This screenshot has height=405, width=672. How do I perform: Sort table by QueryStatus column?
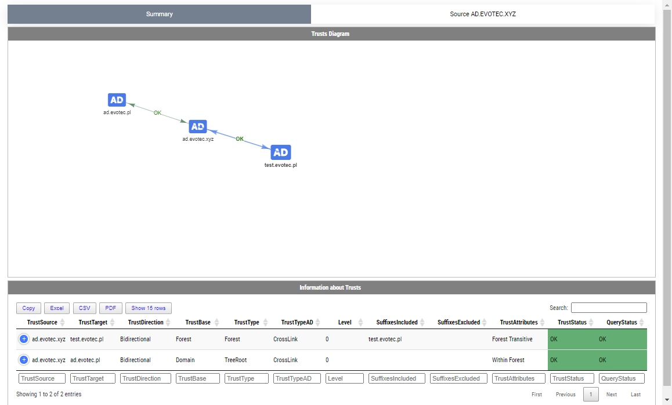point(622,322)
